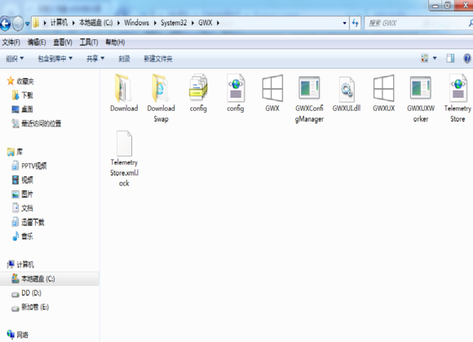
Task: Open drive 新加卷 (E:) in the sidebar
Action: pyautogui.click(x=35, y=307)
